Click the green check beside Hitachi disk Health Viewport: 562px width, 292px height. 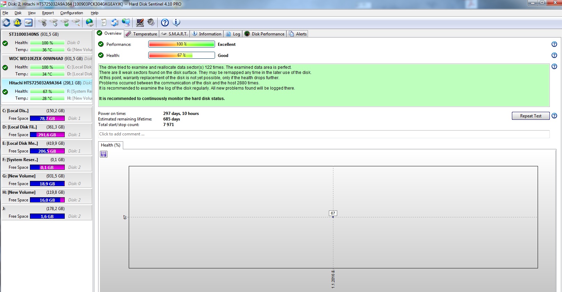click(x=5, y=92)
